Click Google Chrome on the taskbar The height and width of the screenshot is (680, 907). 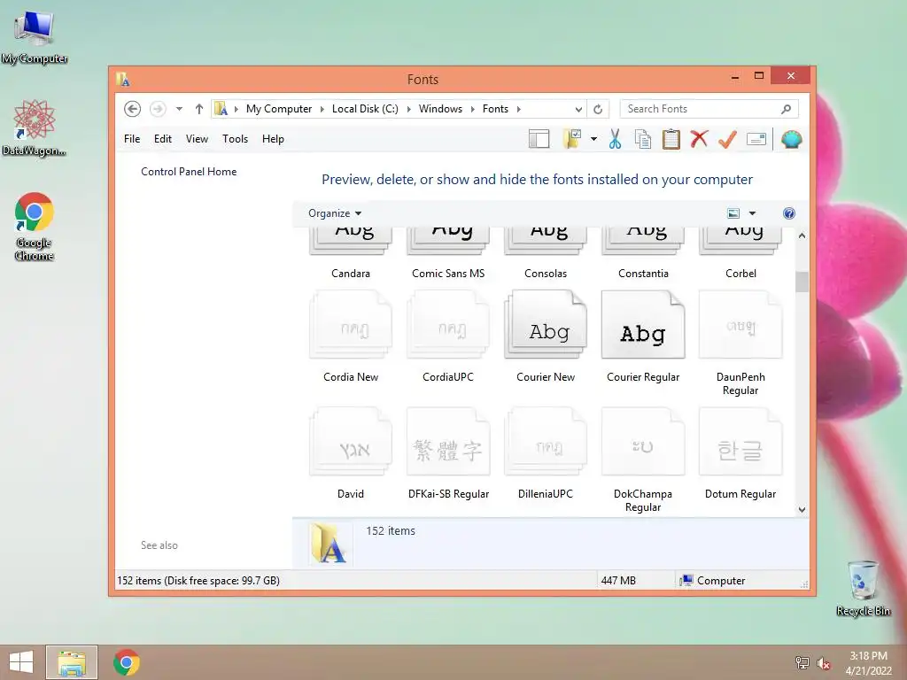coord(127,662)
